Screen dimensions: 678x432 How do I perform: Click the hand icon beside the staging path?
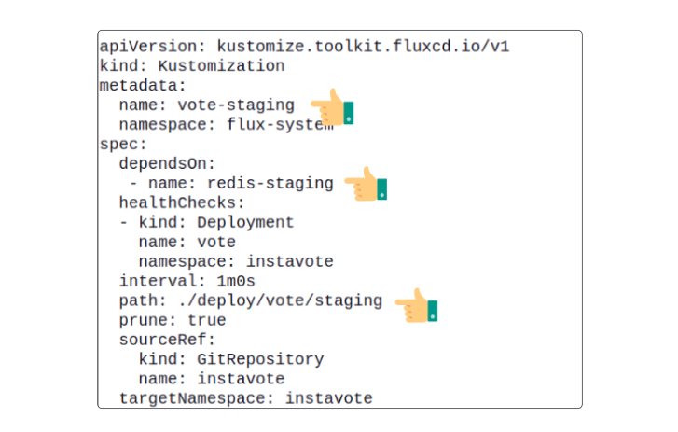416,305
